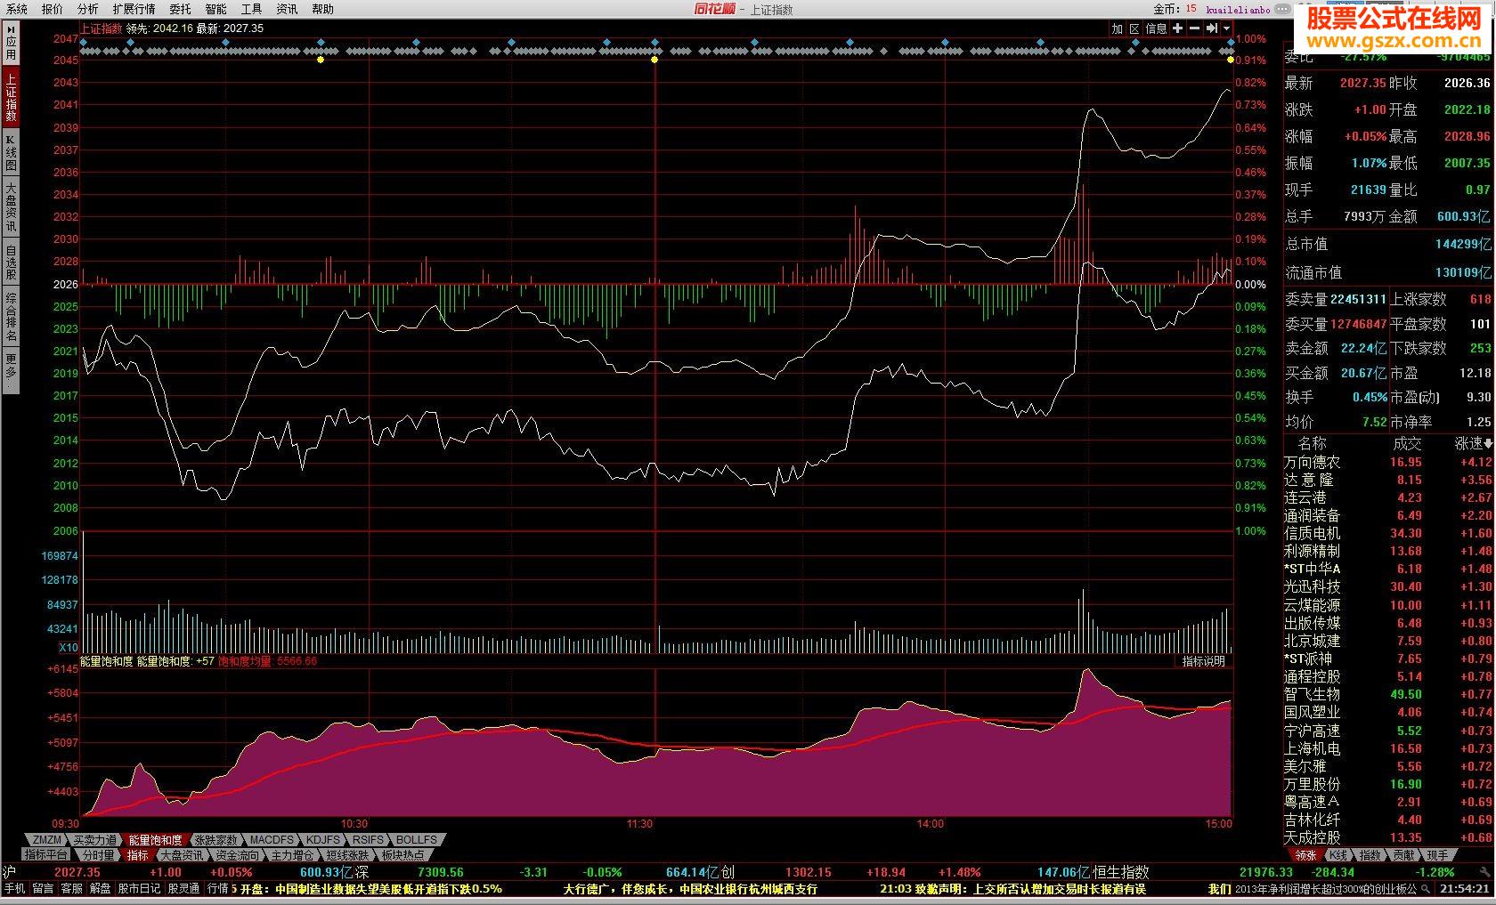Click the X10 volume scale label

(69, 647)
